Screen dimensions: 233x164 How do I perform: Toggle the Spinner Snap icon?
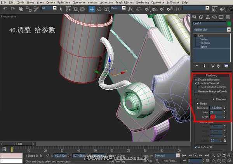[x=170, y=9]
